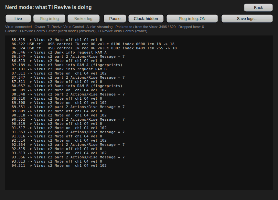This screenshot has width=278, height=200.
Task: Select log line 86.347 Actions/Rise Message
Action: [x=68, y=57]
